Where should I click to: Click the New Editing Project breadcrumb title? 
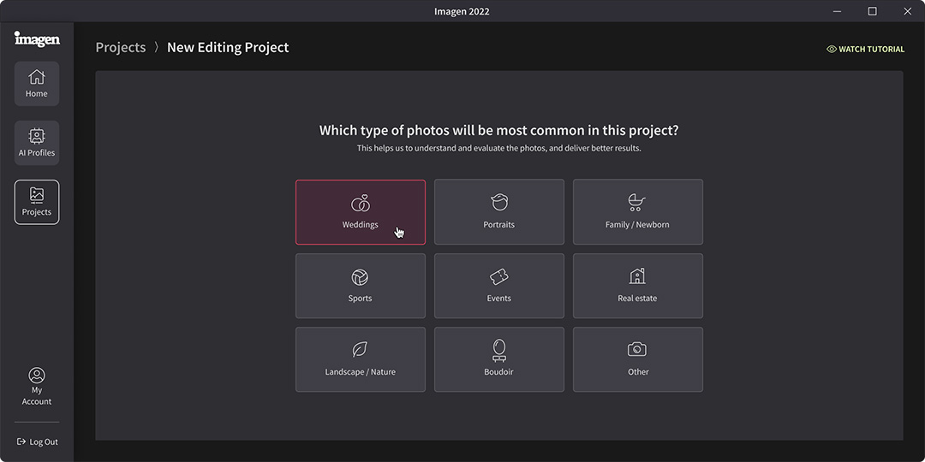click(228, 47)
